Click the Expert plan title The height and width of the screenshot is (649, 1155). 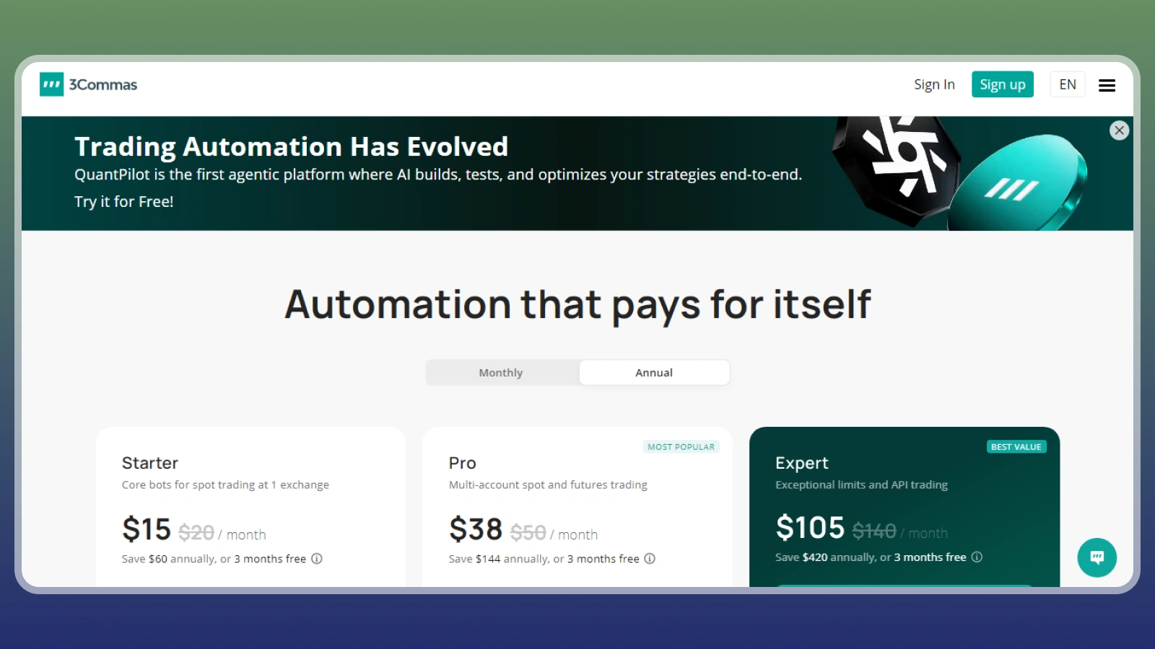[802, 463]
